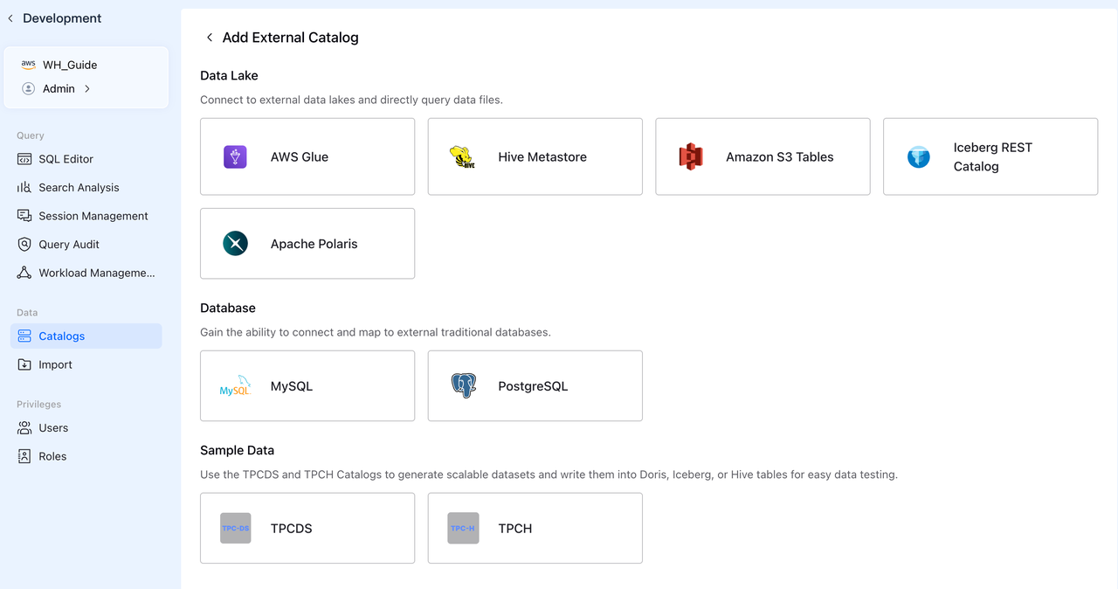Expand the Admin user chevron

87,89
